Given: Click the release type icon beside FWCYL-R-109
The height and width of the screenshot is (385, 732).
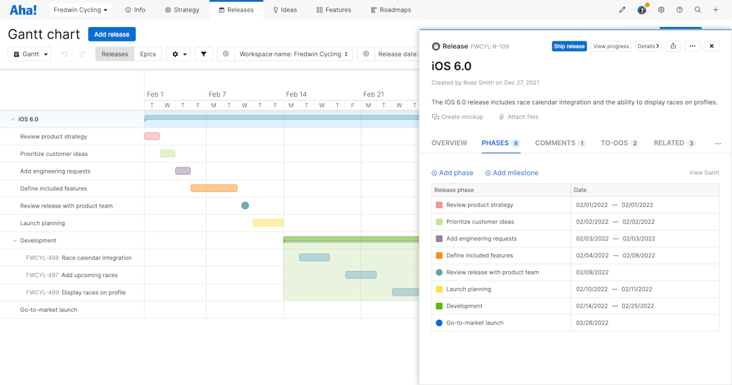Looking at the screenshot, I should click(436, 46).
